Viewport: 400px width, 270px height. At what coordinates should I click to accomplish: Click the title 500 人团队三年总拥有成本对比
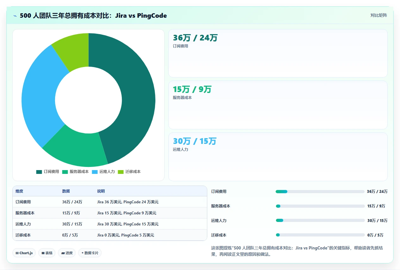93,15
